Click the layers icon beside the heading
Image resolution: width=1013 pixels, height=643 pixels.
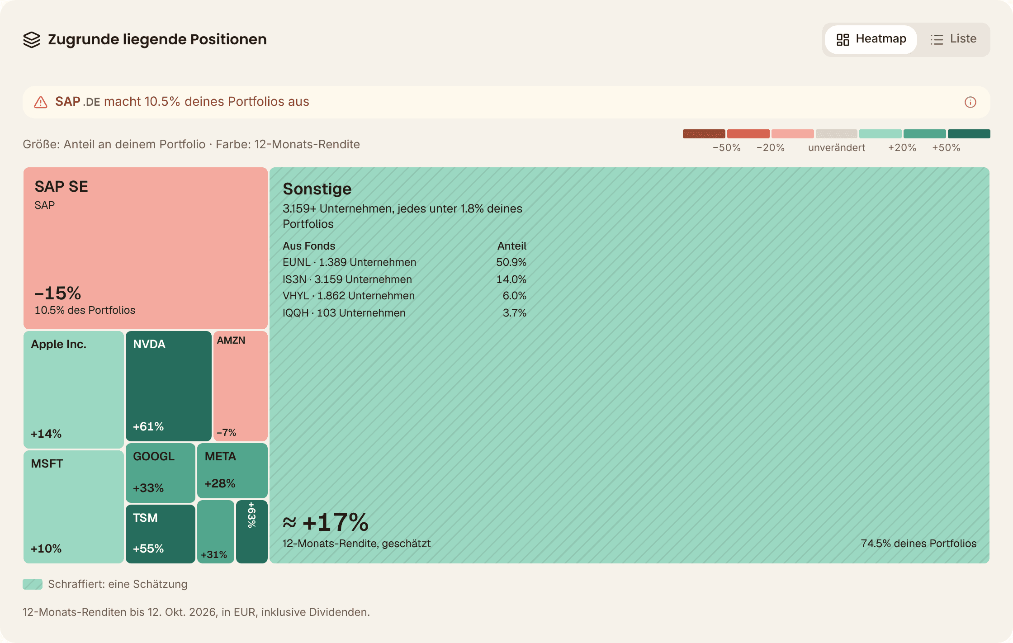point(32,40)
